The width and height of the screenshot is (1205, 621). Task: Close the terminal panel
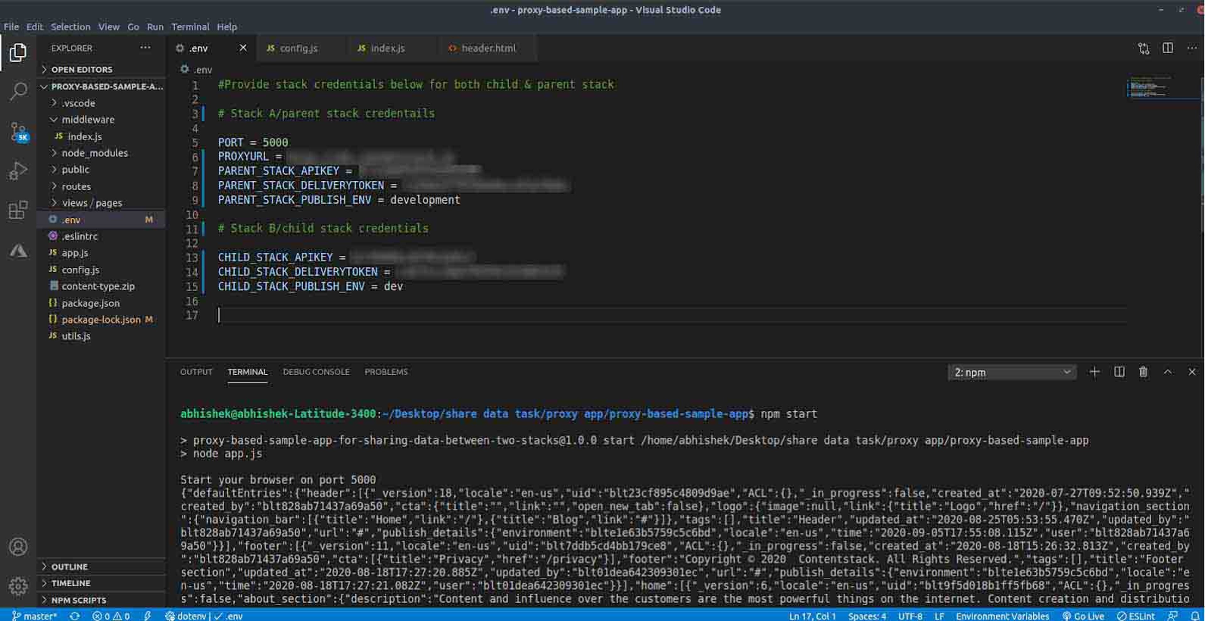coord(1192,372)
